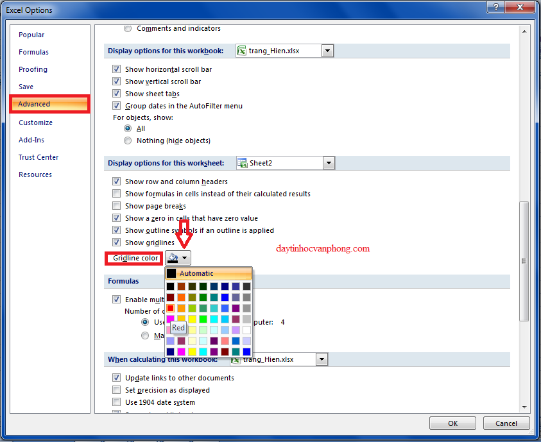Viewport: 541px width, 442px height.
Task: Go to the Save category
Action: pyautogui.click(x=26, y=87)
